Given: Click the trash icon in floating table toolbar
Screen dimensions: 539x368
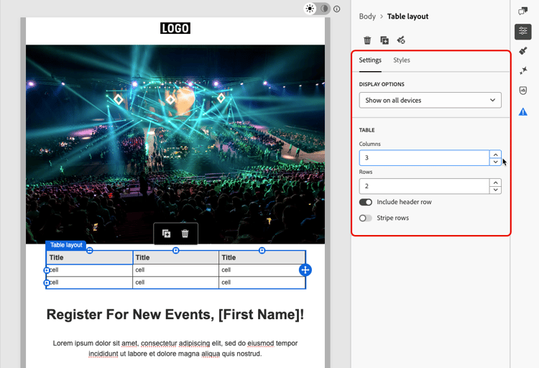Looking at the screenshot, I should pyautogui.click(x=185, y=234).
